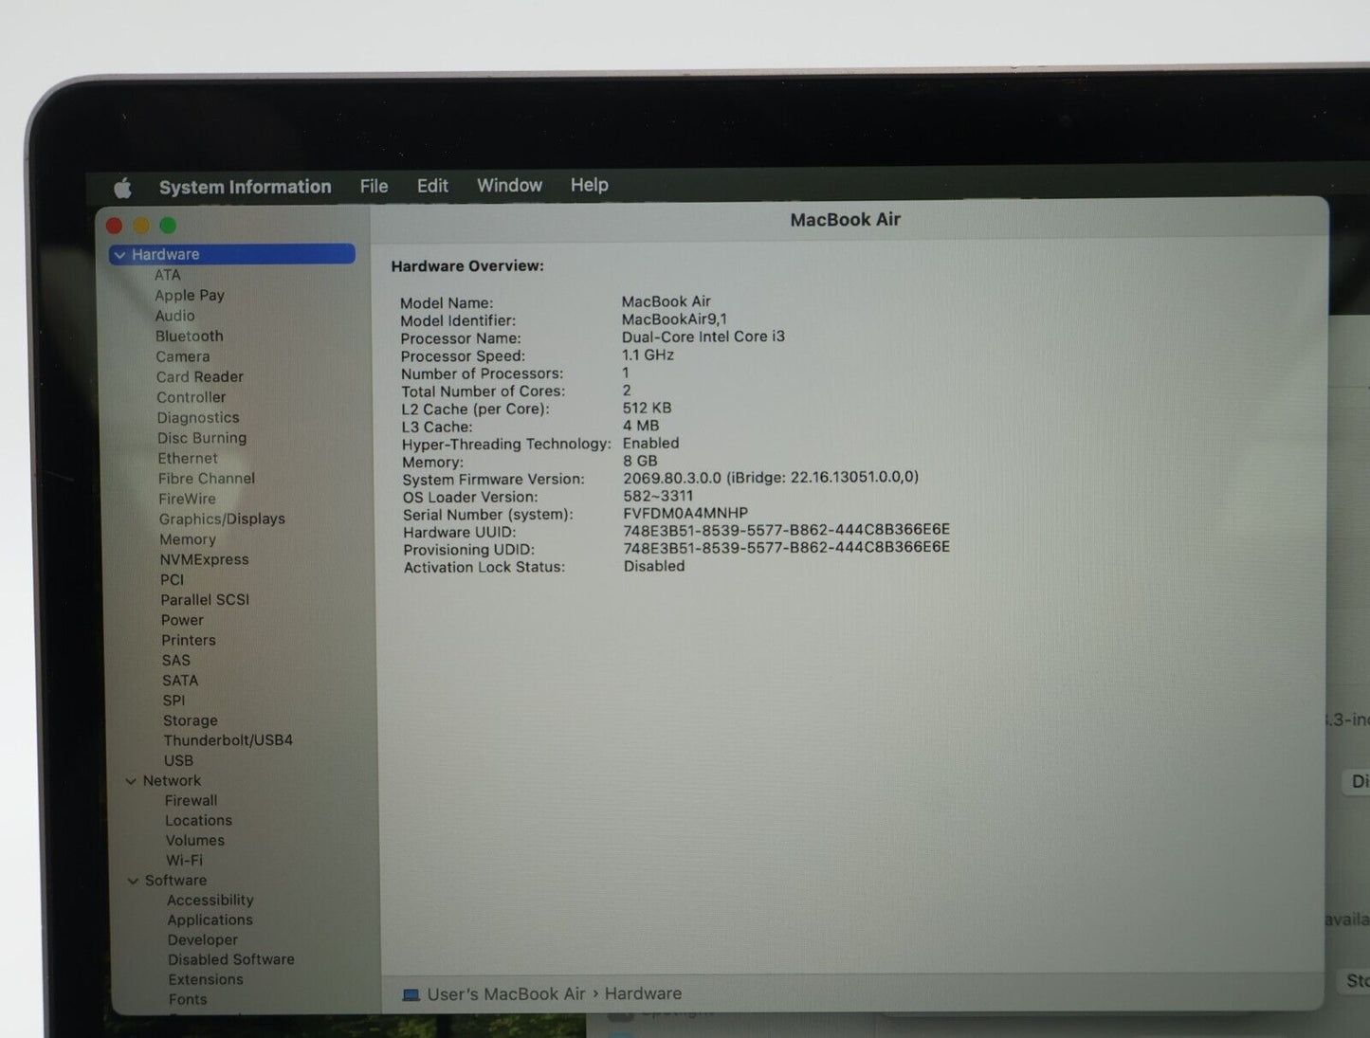Select Graphics/Displays in the sidebar

[222, 519]
